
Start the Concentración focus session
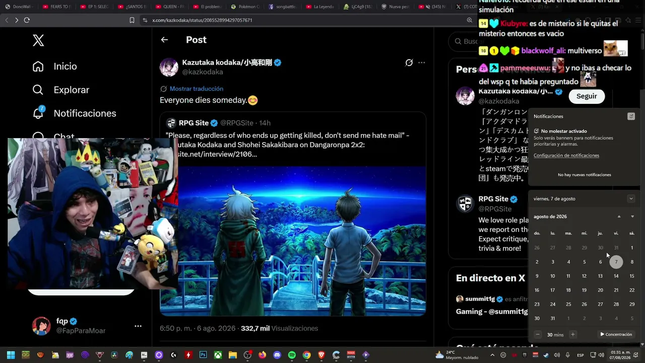pos(616,334)
